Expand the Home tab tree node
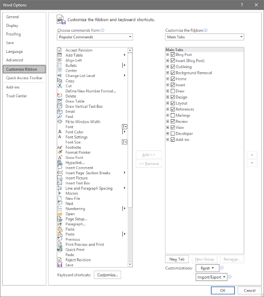Screen dimensions: 264x297 tap(168, 79)
